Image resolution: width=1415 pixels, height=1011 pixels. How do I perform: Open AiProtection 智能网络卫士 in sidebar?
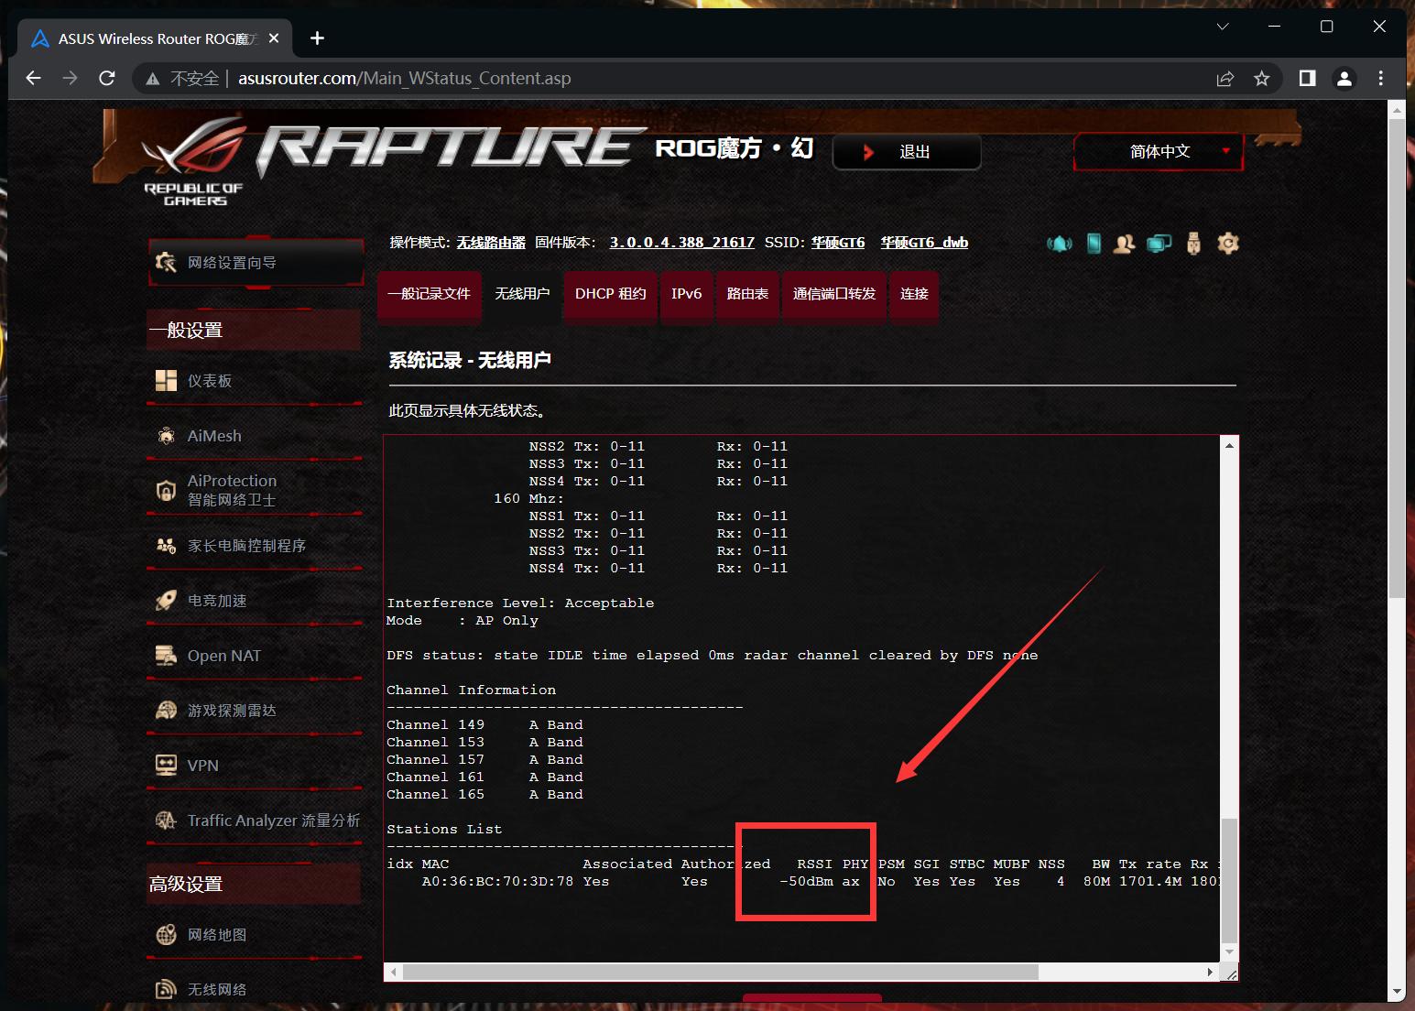click(x=232, y=490)
